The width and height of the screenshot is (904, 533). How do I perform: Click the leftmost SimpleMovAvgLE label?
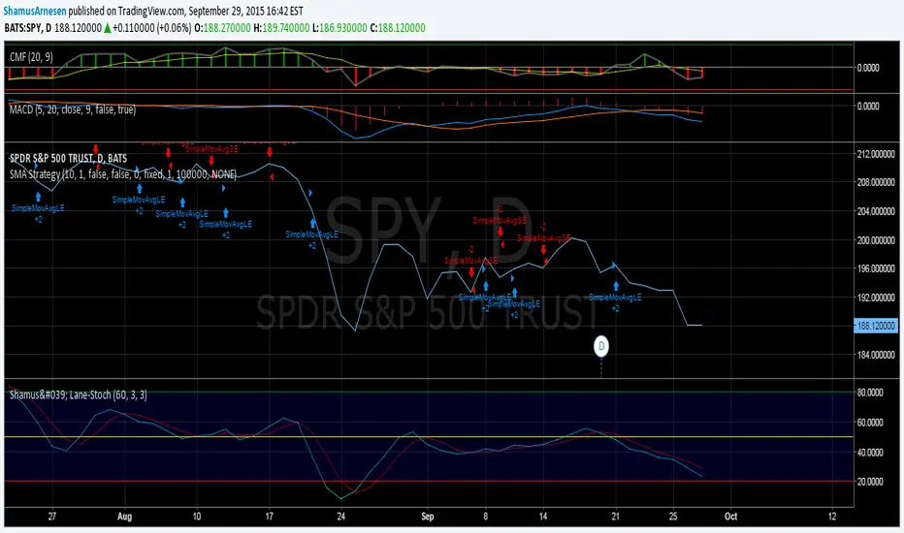pos(38,208)
